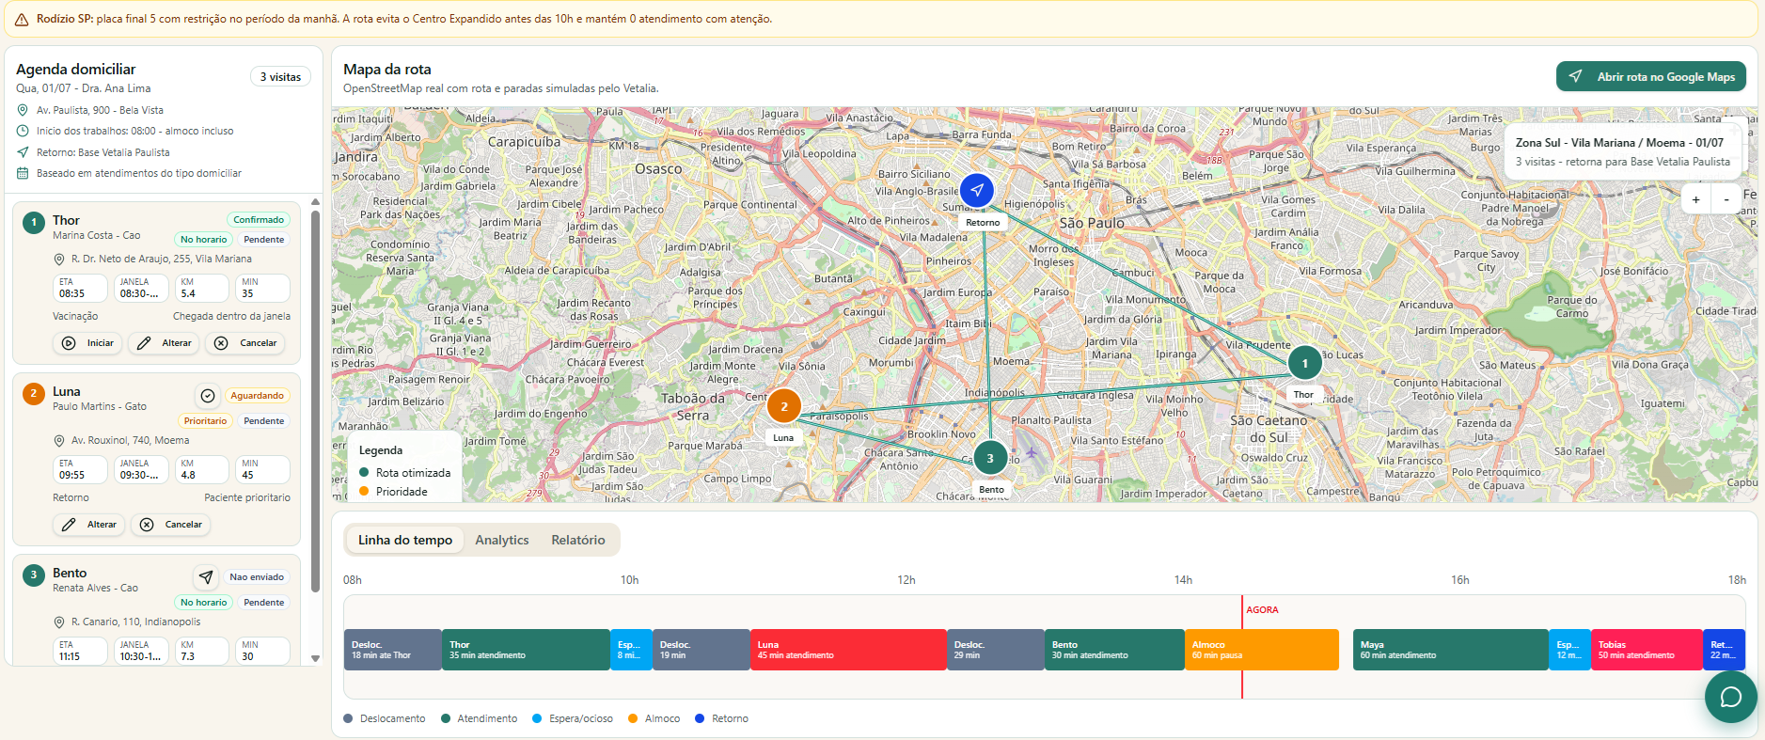Edit Luna's visit with Alterar
This screenshot has height=740, width=1765.
pos(89,525)
